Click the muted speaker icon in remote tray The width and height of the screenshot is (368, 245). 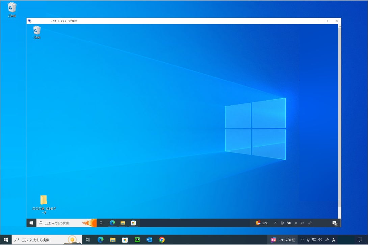302,223
